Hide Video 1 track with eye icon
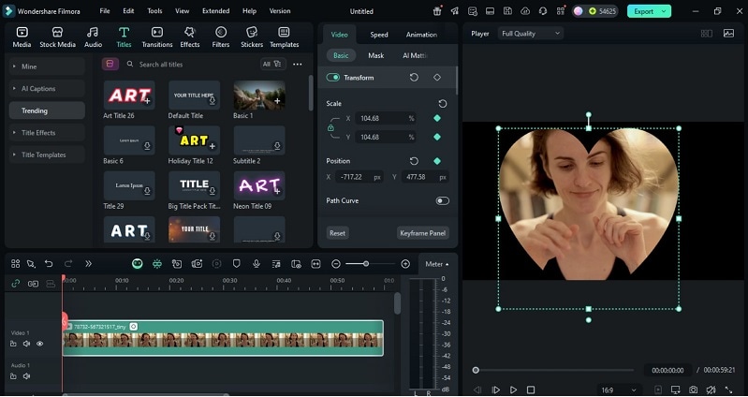The height and width of the screenshot is (397, 748). 39,344
